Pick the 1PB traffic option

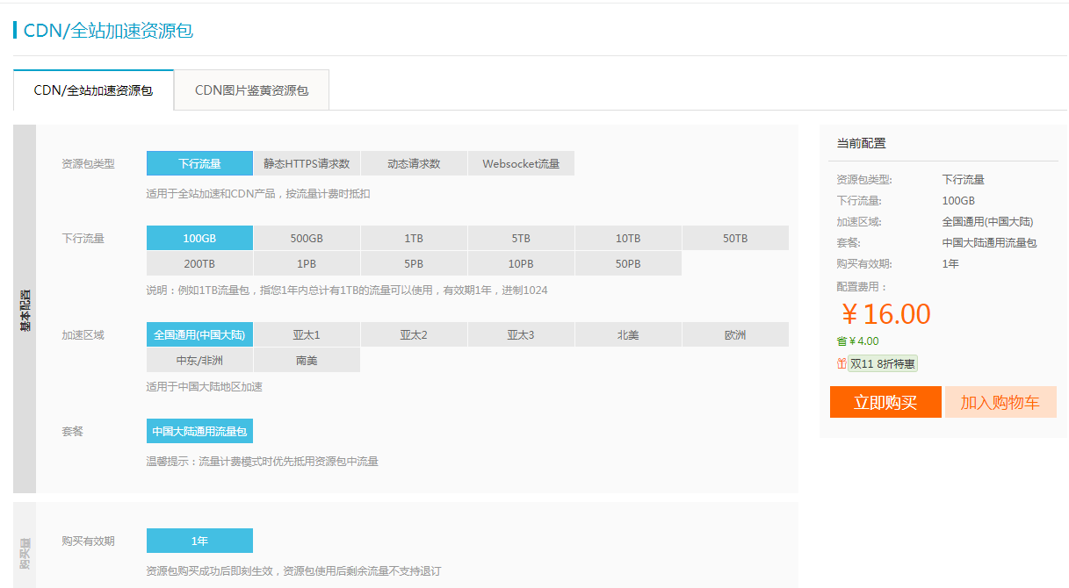[307, 264]
